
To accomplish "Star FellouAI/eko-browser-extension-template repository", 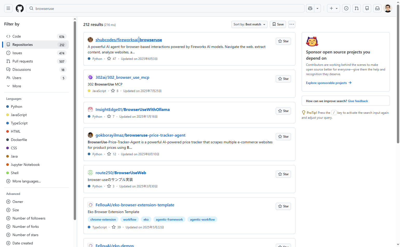I will (283, 206).
